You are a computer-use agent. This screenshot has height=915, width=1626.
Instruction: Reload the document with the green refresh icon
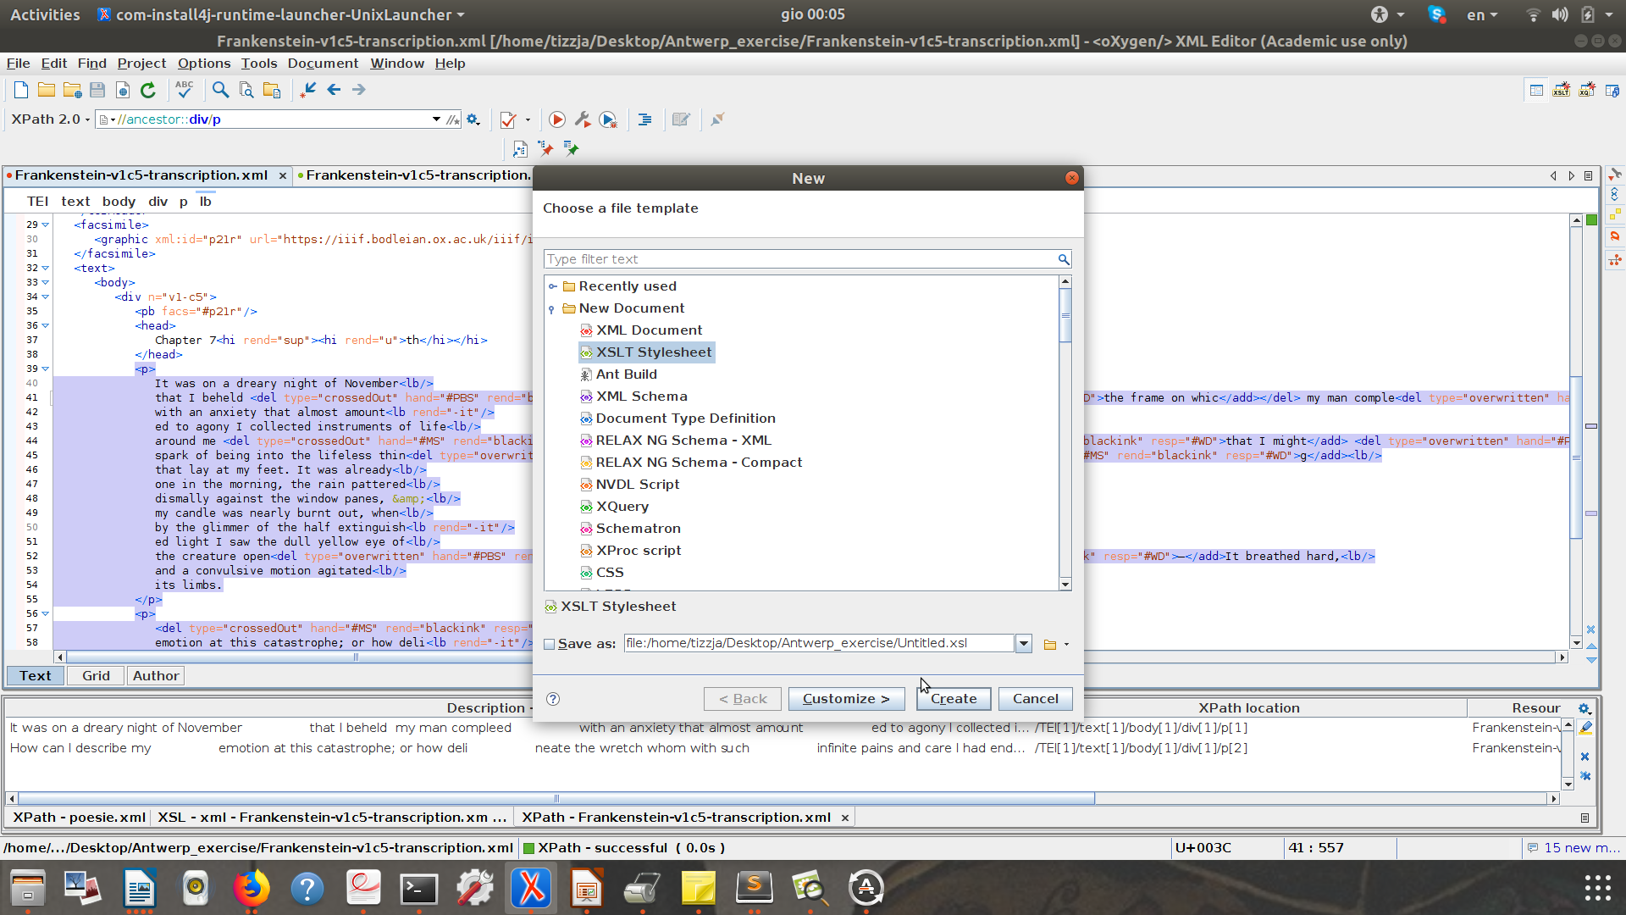(x=148, y=90)
